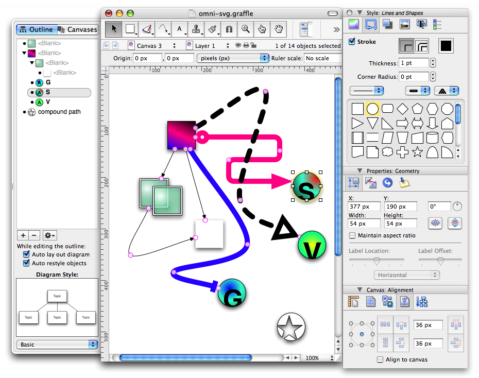Open the canvas Size inspector
Viewport: 479px width, 378px height.
(x=353, y=302)
